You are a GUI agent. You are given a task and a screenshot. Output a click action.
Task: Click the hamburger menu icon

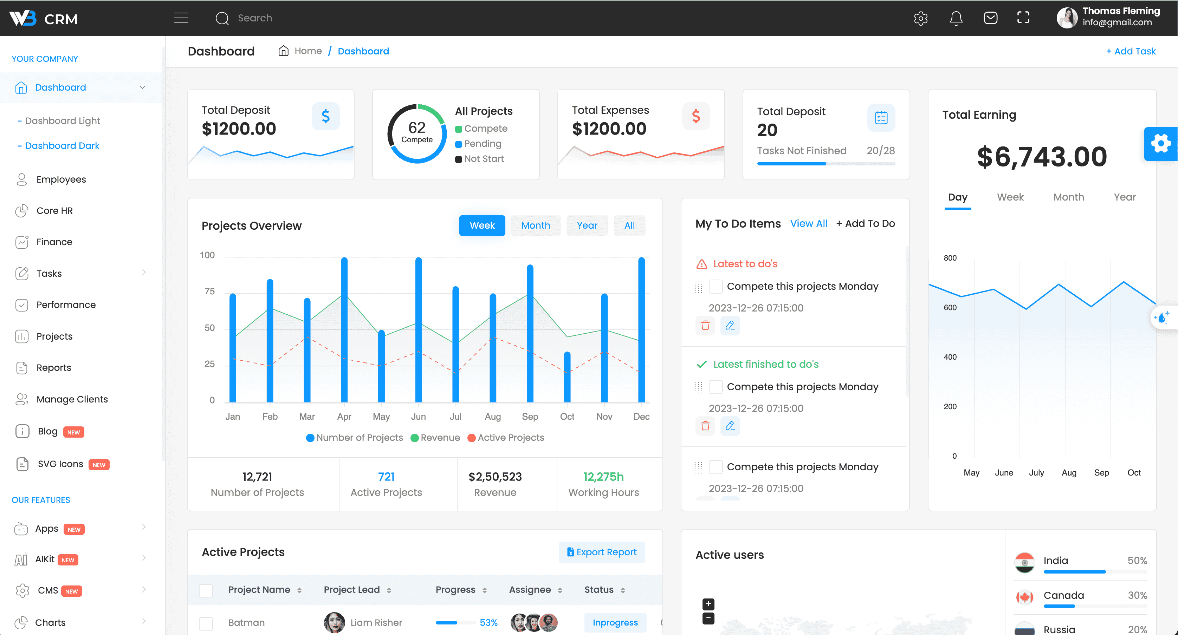181,18
